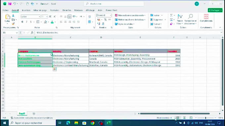This screenshot has width=225, height=126.
Task: Increase font size with larger A
Action: point(50,16)
